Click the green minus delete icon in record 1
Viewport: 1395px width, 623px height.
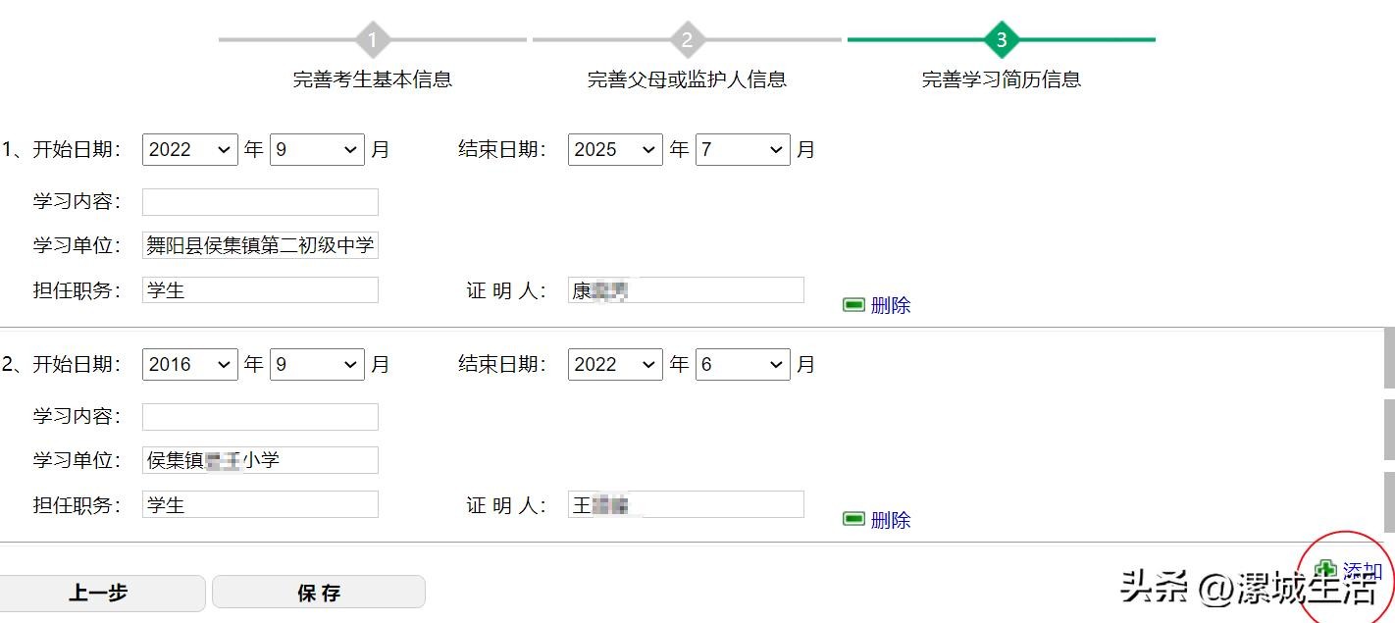click(x=853, y=305)
